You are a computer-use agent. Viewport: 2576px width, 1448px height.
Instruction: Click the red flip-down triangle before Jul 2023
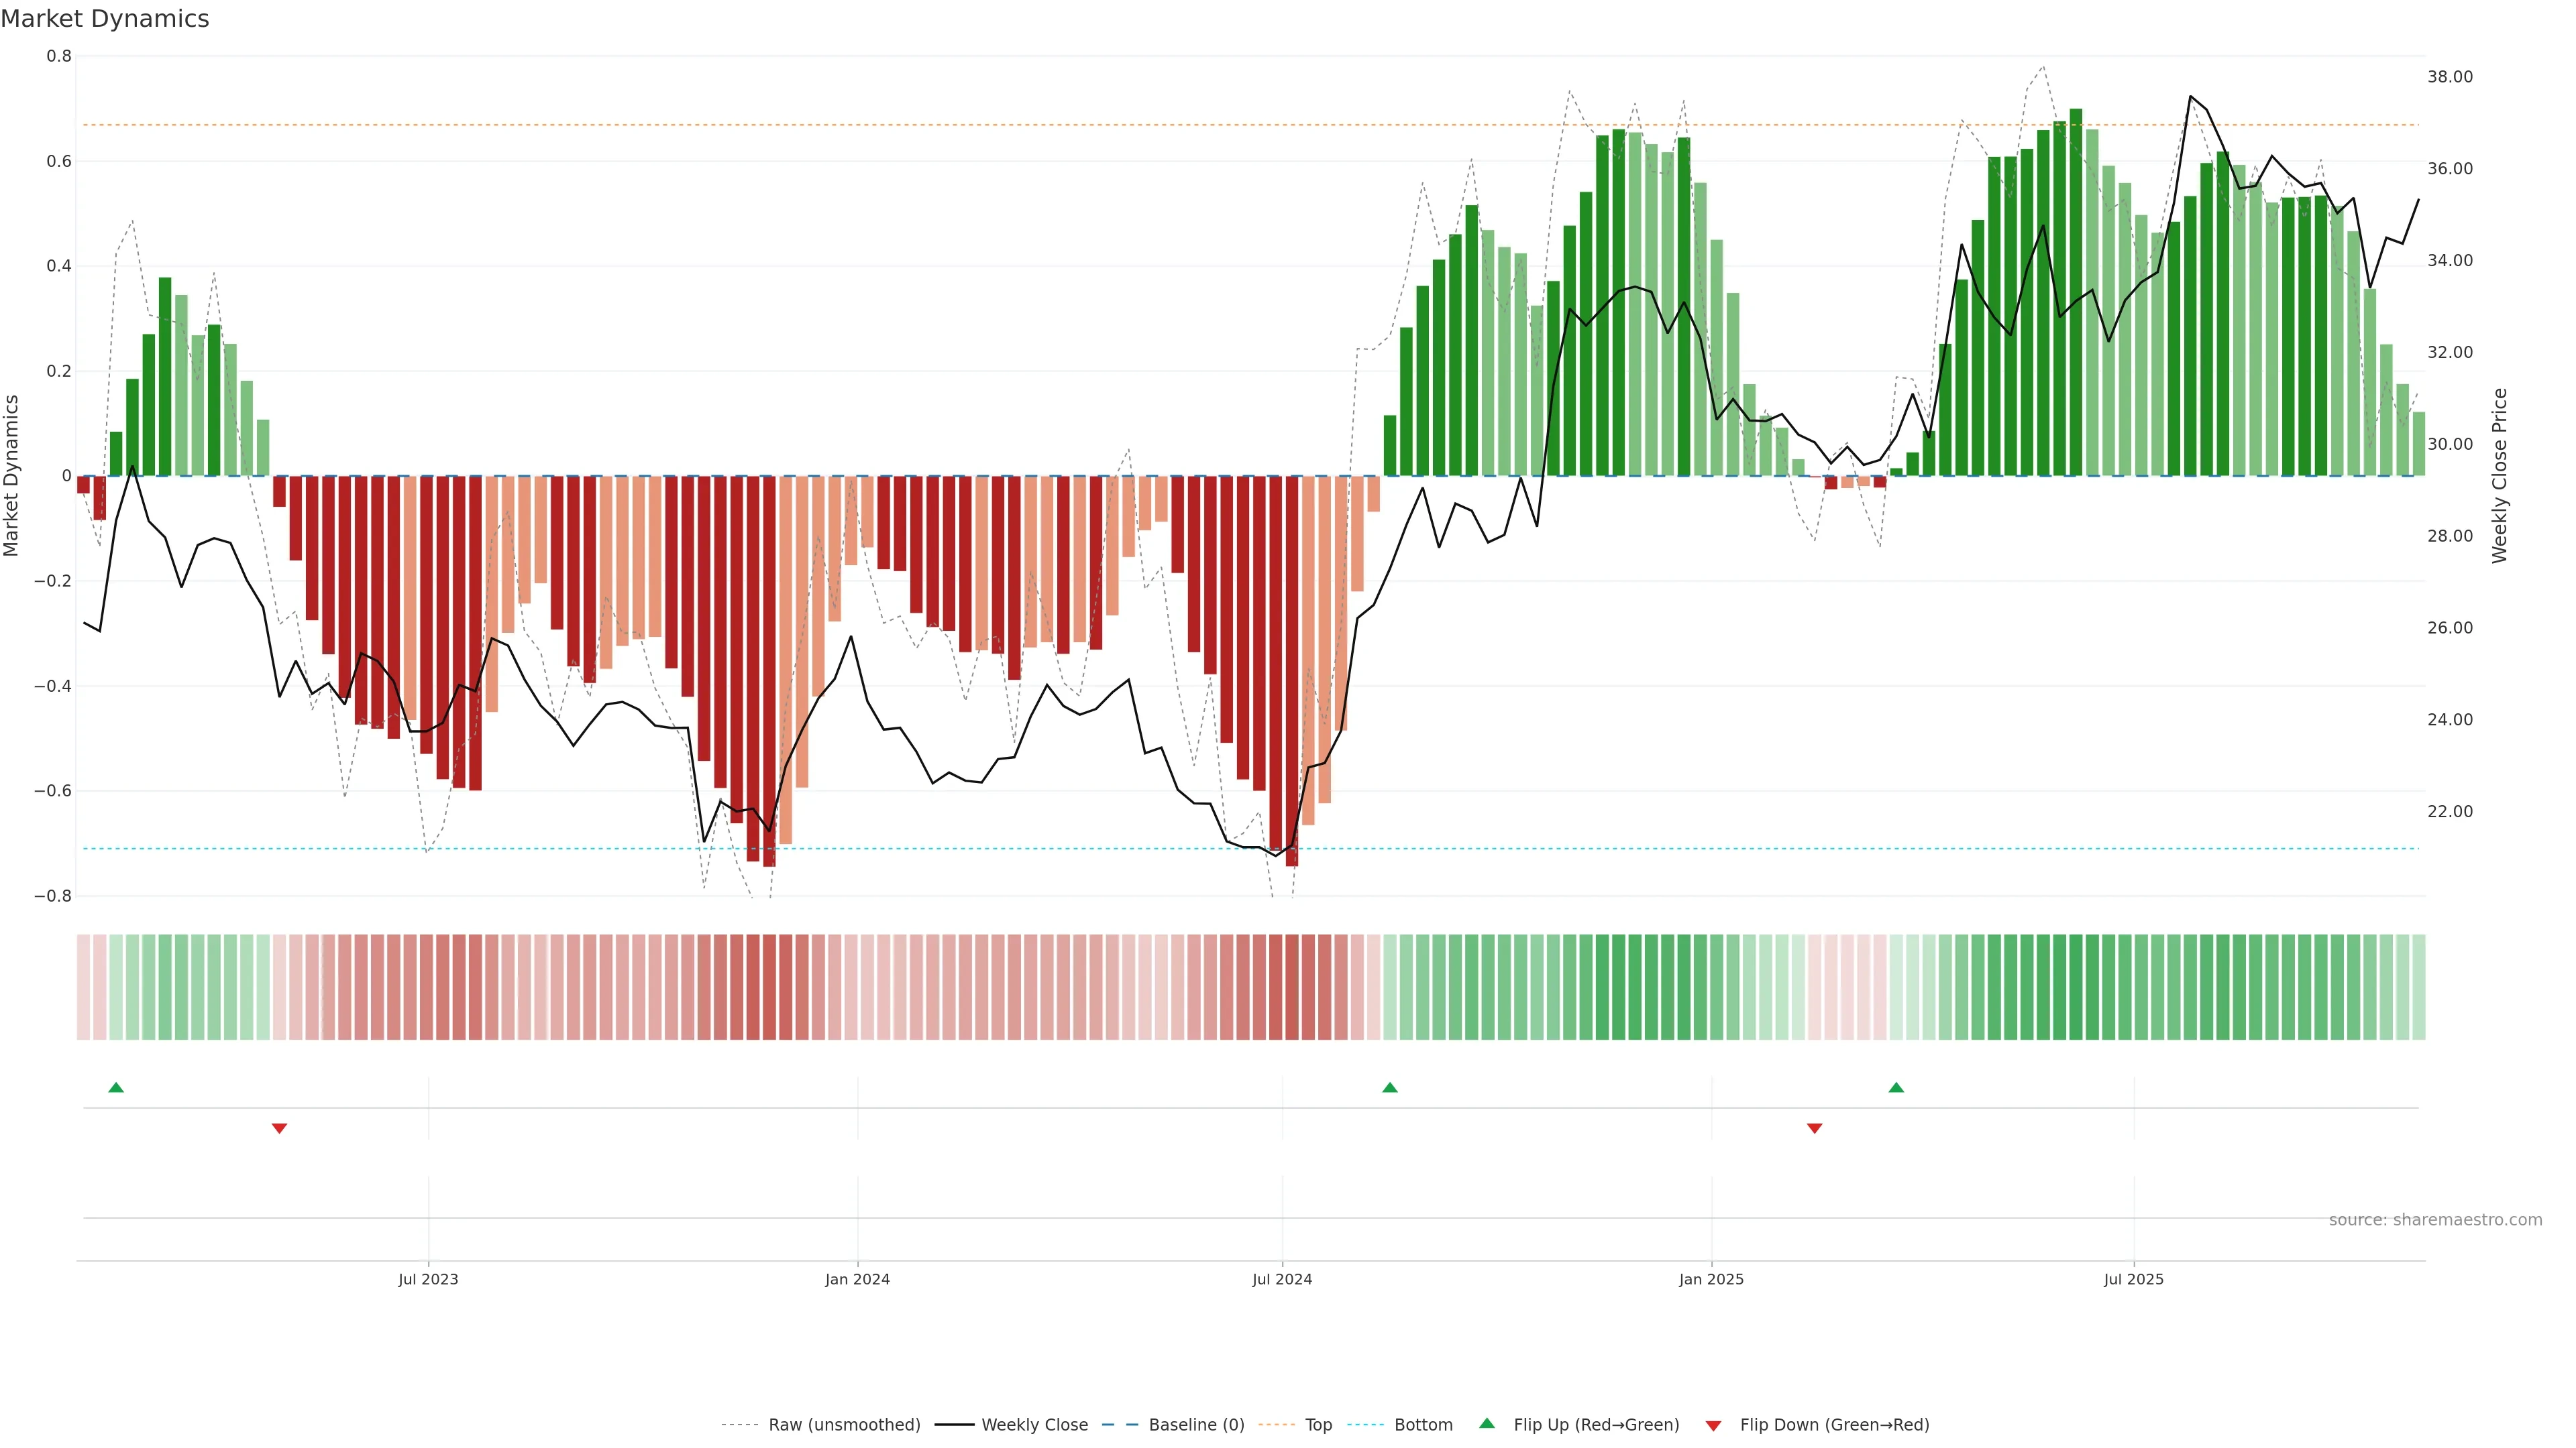280,1128
